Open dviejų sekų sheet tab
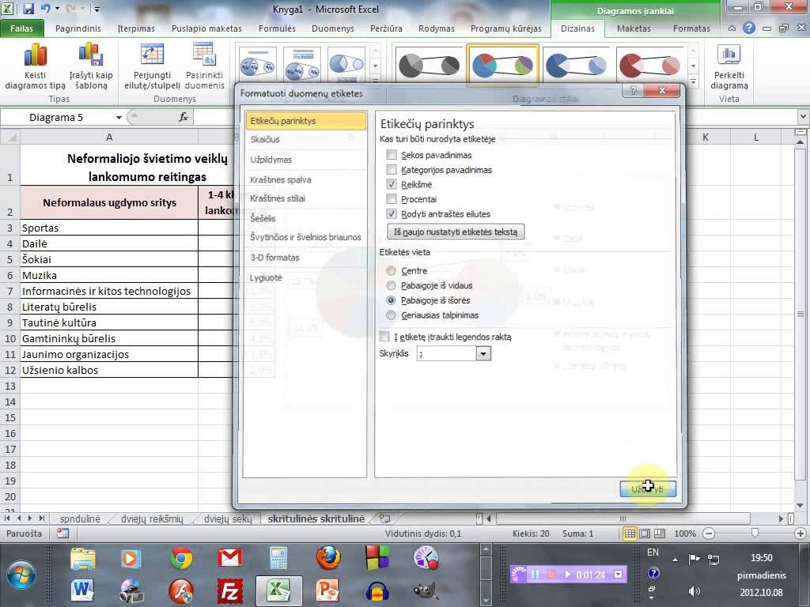The width and height of the screenshot is (810, 607). 227,518
